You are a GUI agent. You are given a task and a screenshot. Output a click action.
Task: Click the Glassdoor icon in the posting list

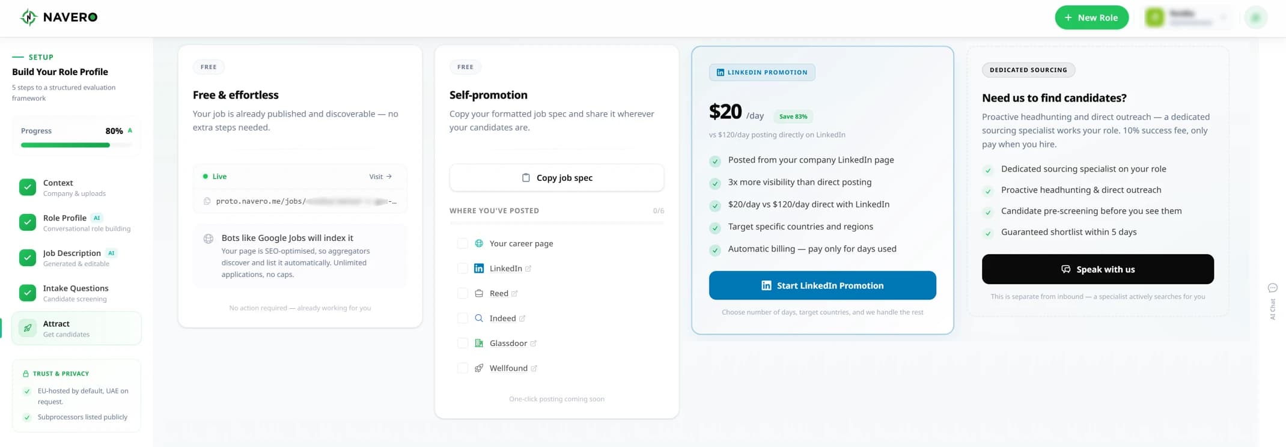[478, 342]
